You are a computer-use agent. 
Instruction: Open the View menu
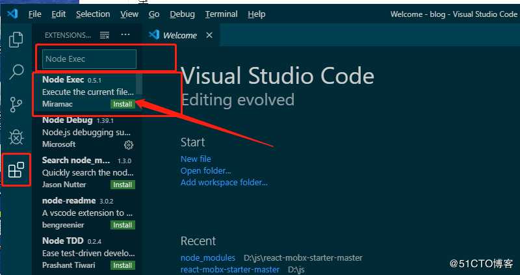pyautogui.click(x=129, y=14)
